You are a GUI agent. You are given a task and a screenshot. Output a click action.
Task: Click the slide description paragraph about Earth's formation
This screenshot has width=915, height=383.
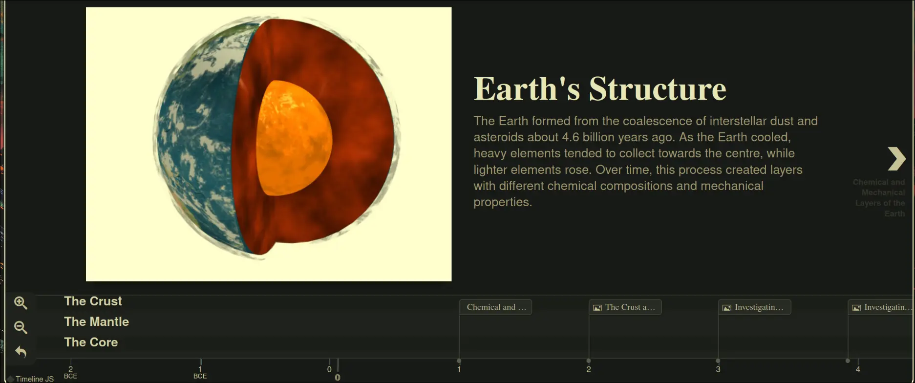click(x=645, y=161)
